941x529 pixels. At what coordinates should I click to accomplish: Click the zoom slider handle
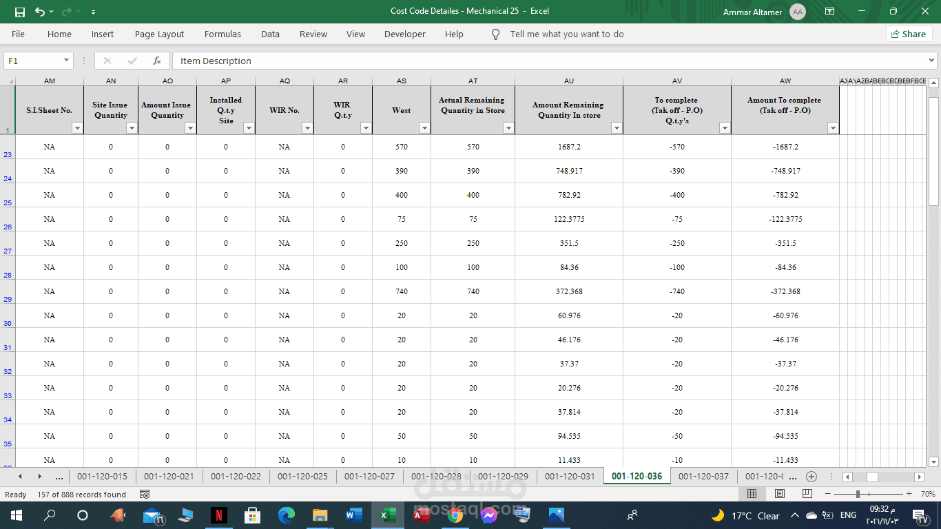pyautogui.click(x=858, y=494)
